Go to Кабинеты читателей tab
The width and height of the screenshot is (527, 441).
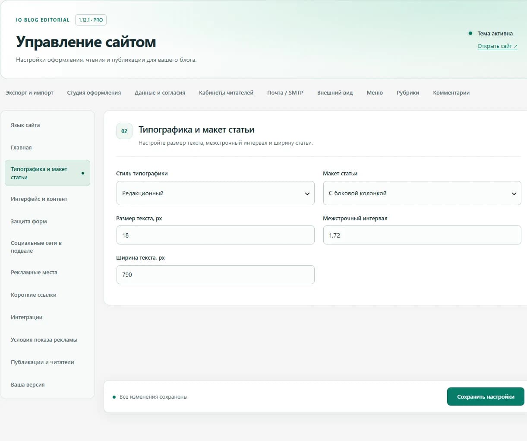coord(226,92)
